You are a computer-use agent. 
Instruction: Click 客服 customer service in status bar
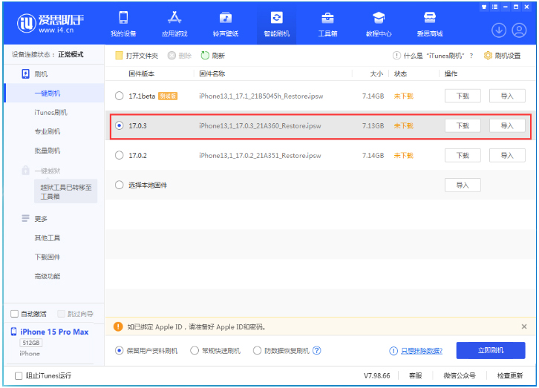(x=415, y=375)
